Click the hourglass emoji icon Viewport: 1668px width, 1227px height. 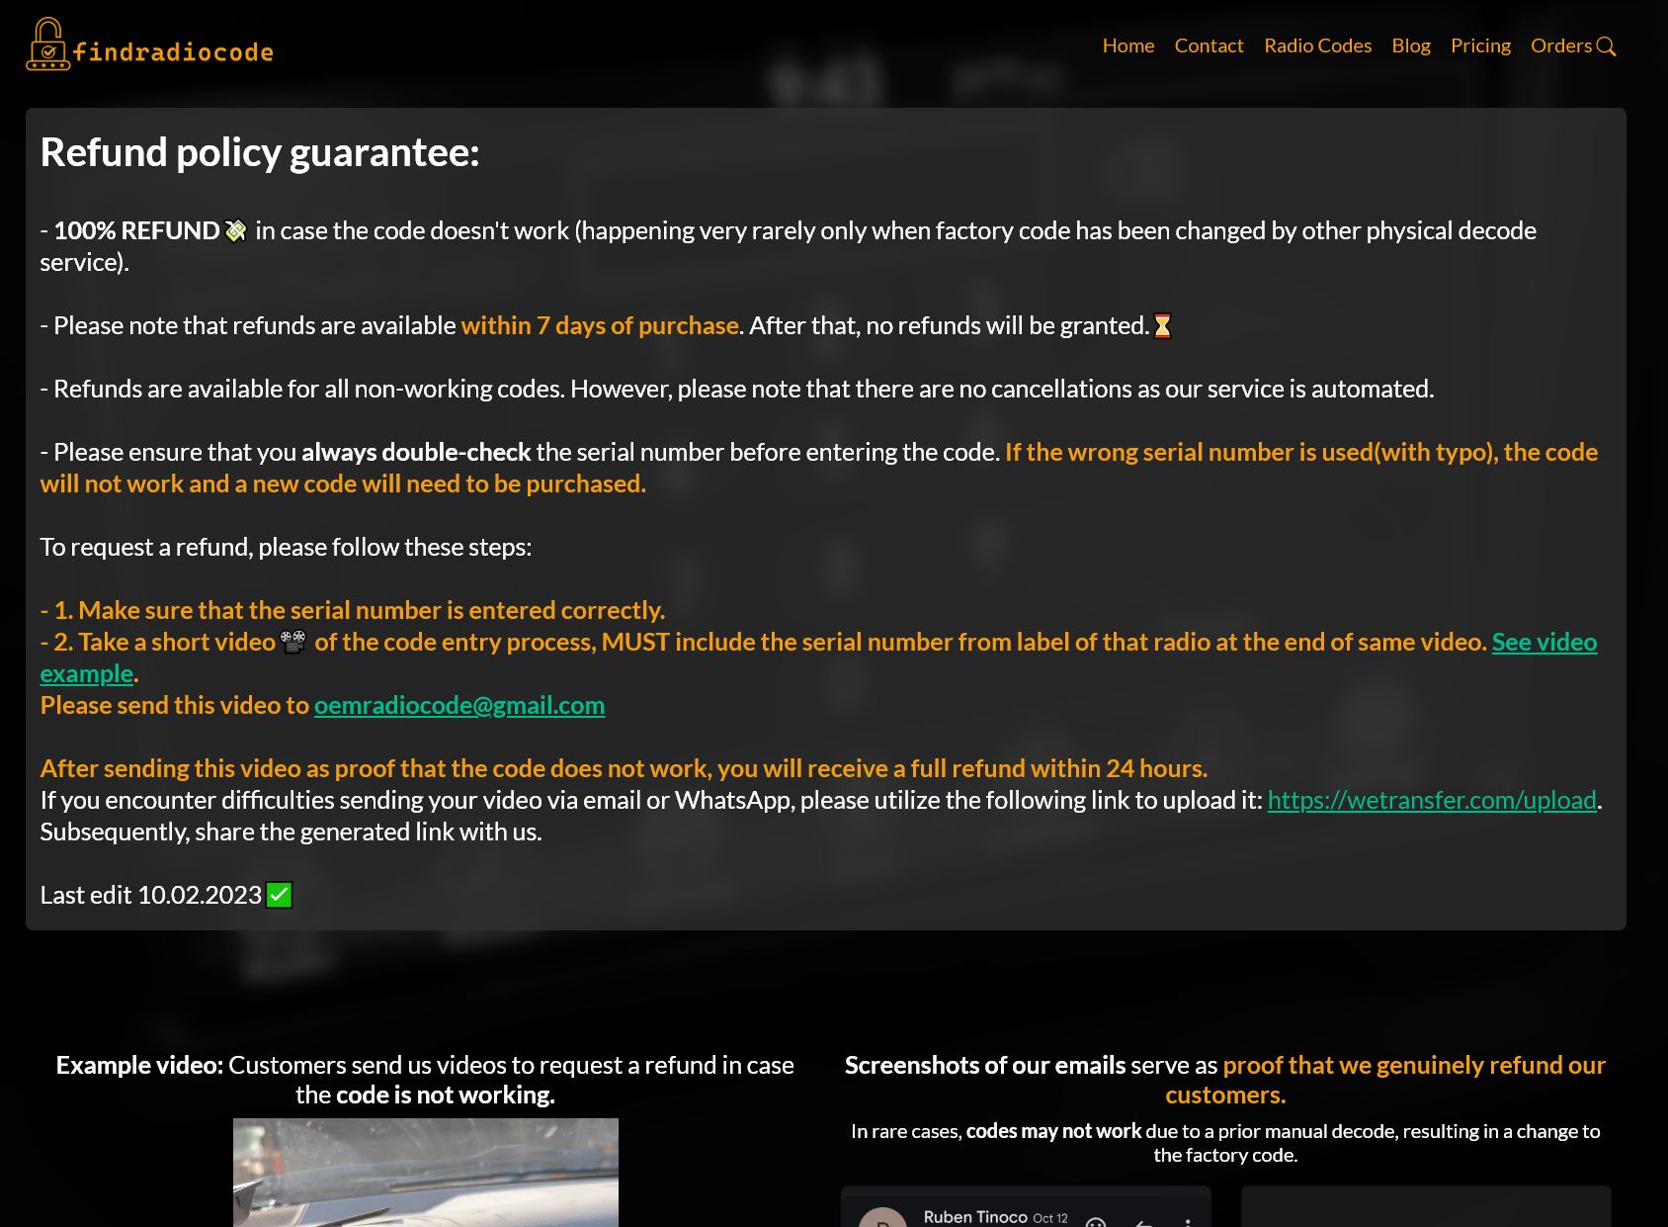click(1163, 326)
